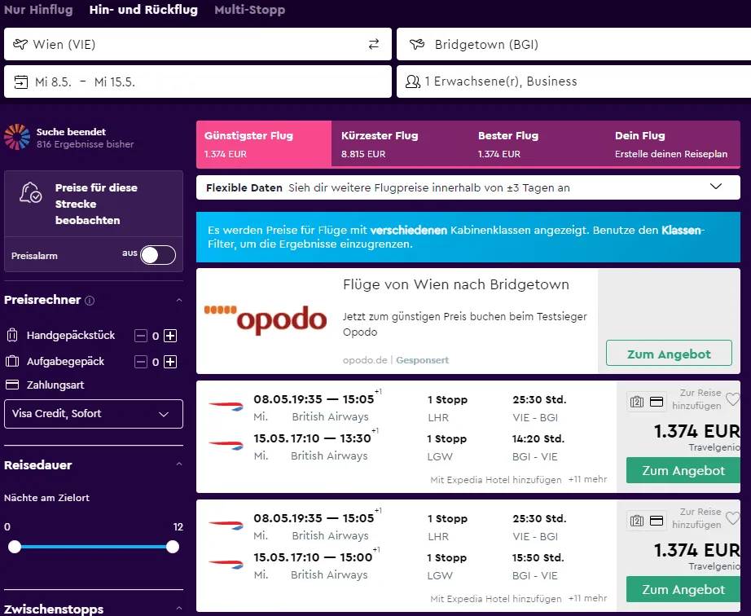The width and height of the screenshot is (751, 616).
Task: Click Zum Angebot on the Opodo ad
Action: pos(669,354)
